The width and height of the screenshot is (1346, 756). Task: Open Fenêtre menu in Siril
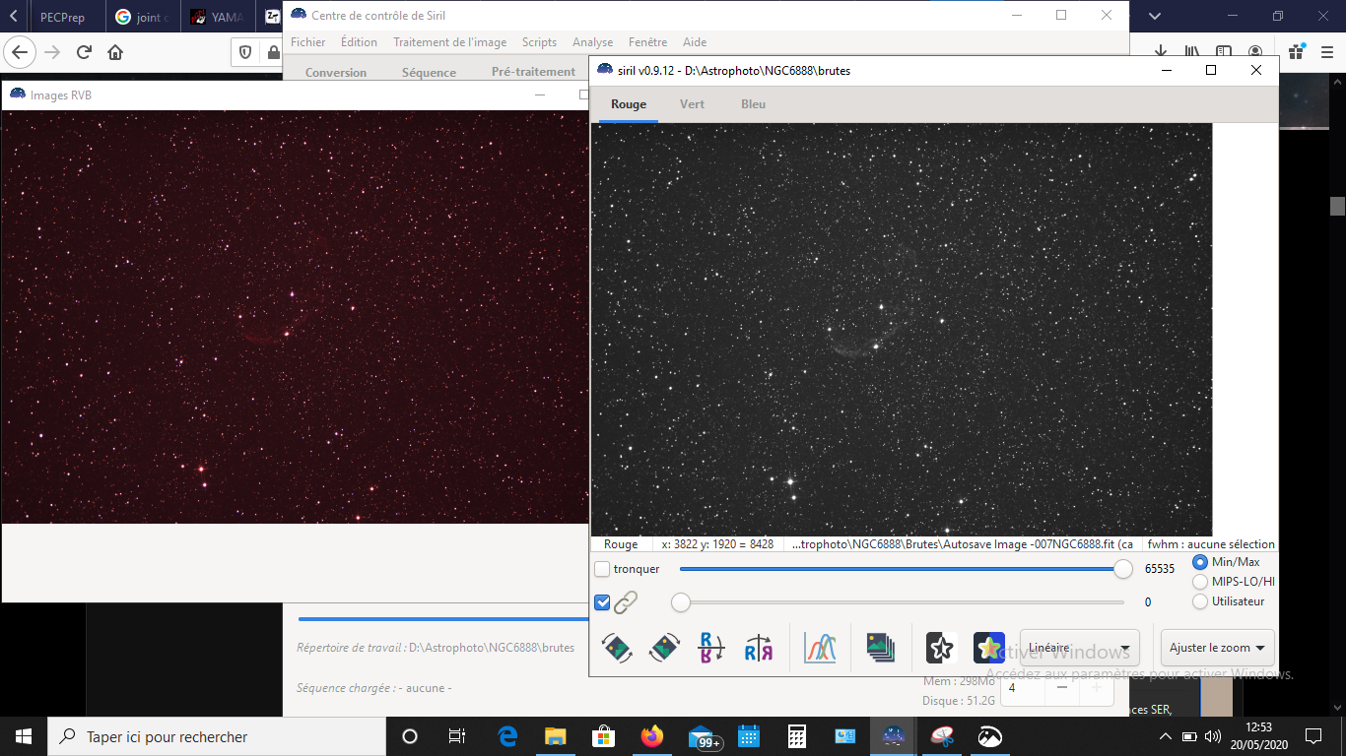[647, 42]
